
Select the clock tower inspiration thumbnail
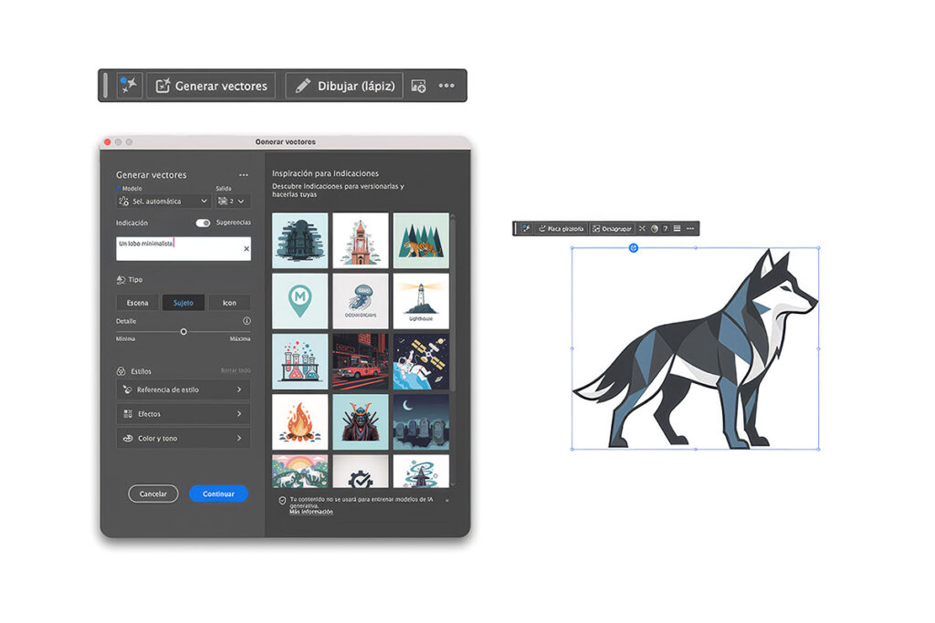pos(360,241)
